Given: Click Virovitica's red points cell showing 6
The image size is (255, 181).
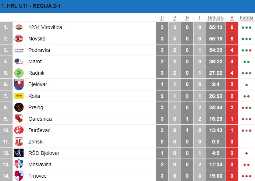Looking at the screenshot, I should coord(232,27).
